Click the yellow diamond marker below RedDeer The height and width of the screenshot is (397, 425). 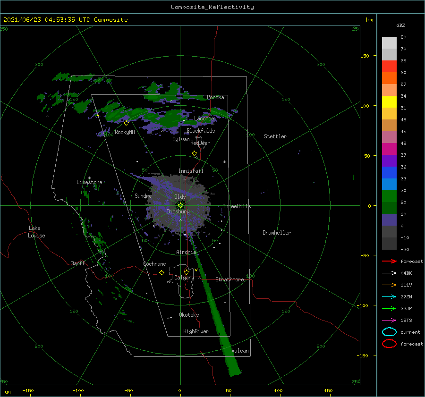(194, 153)
